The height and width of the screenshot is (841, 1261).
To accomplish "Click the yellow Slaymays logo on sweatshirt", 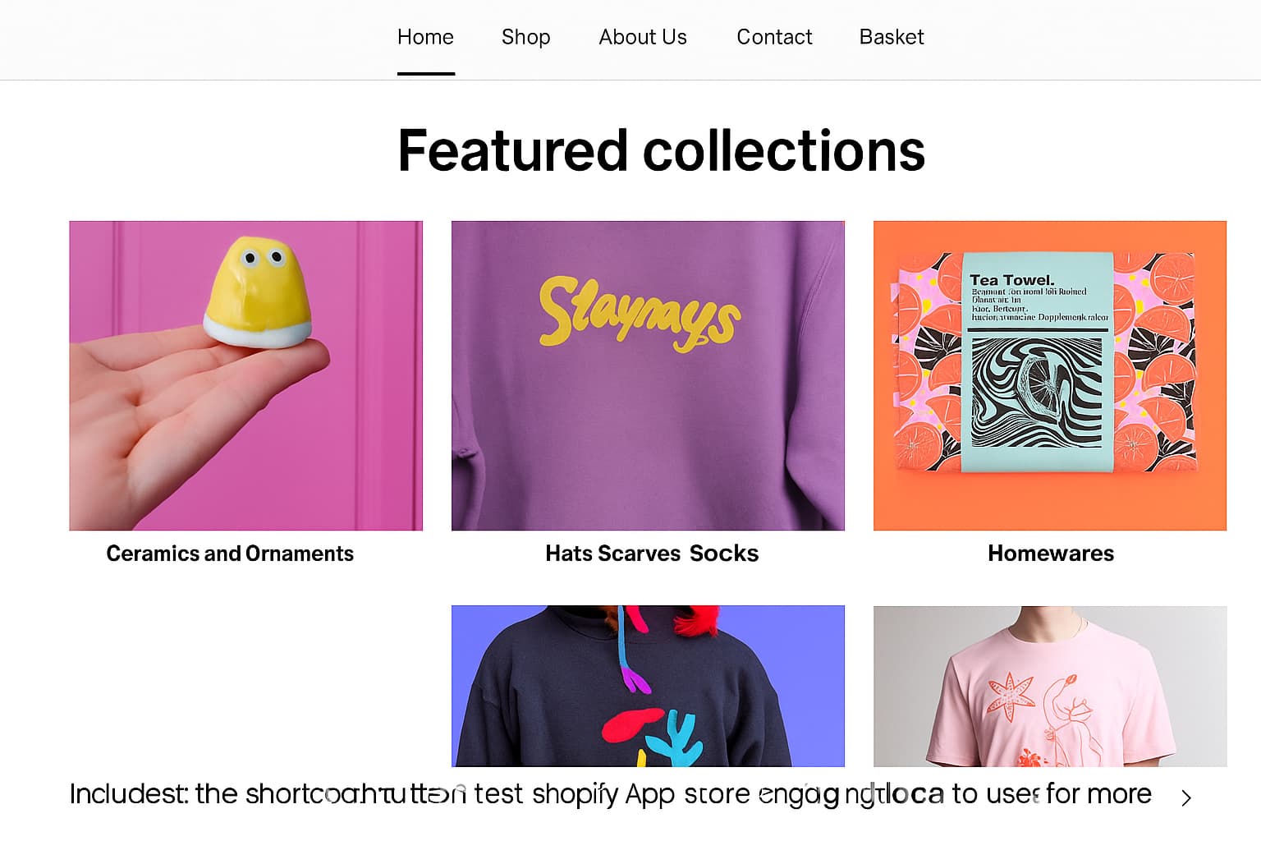I will click(640, 312).
